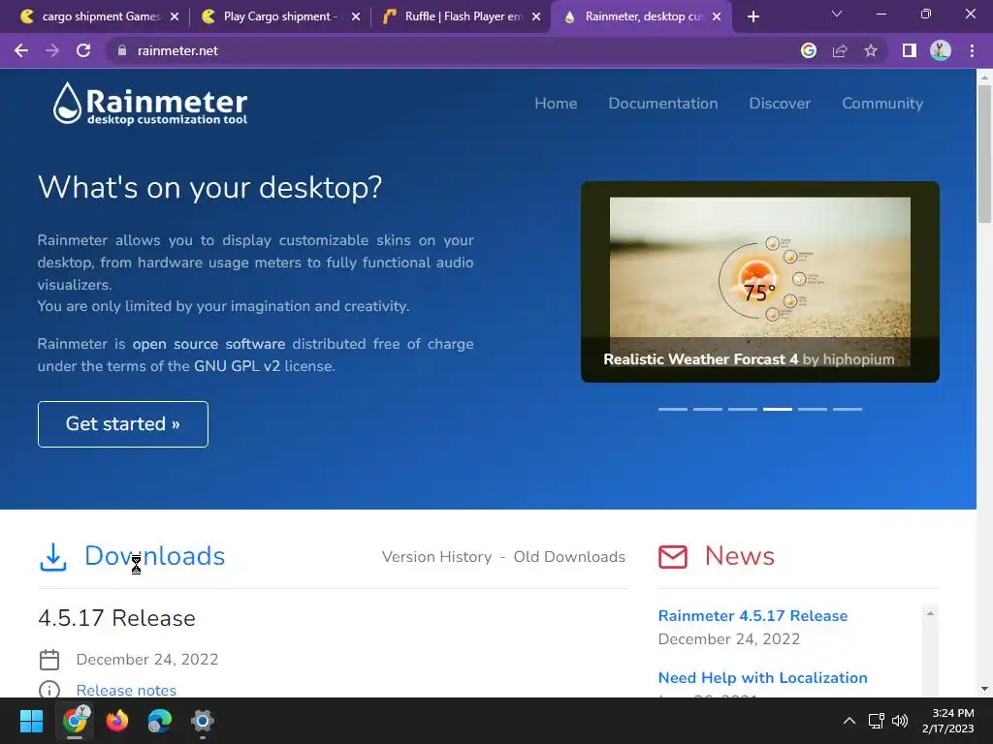Click the Rainmeter logo in the header

tap(150, 103)
